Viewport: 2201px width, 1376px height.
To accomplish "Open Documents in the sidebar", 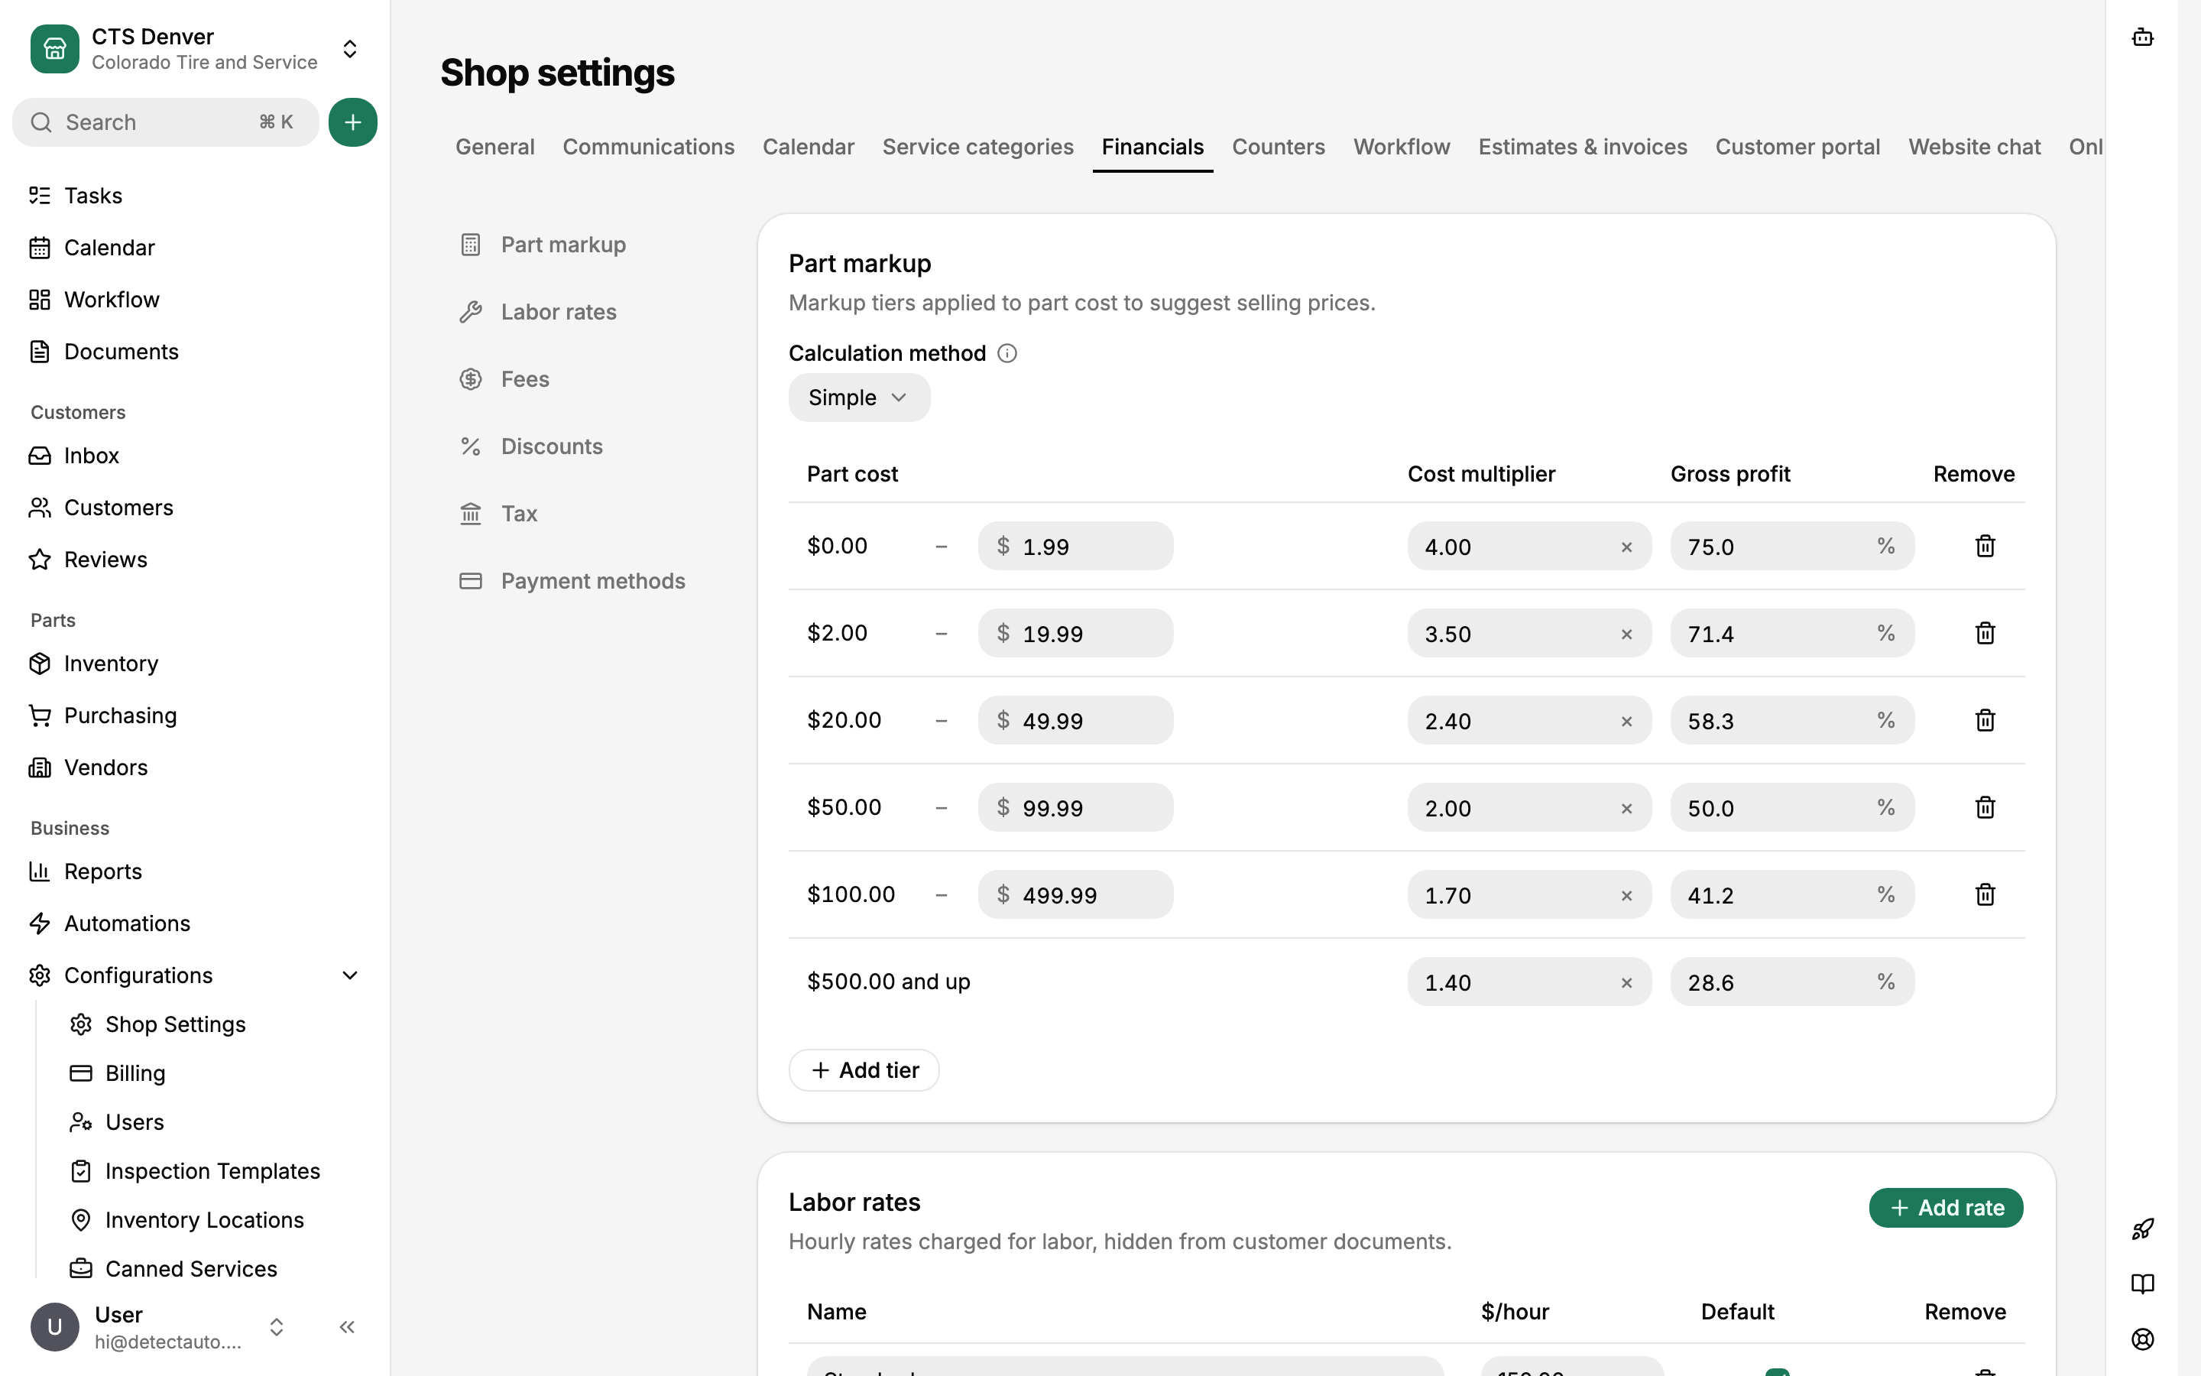I will (196, 352).
